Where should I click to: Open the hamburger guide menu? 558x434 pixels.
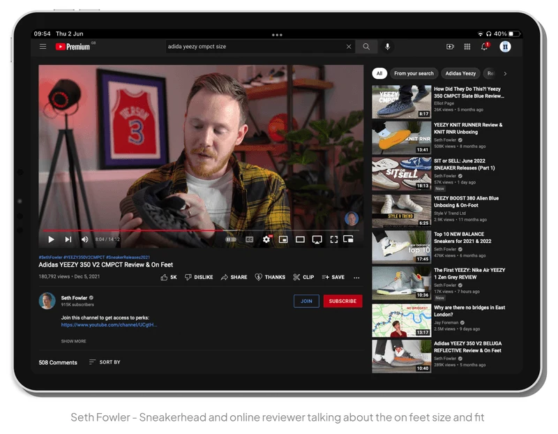click(x=43, y=47)
